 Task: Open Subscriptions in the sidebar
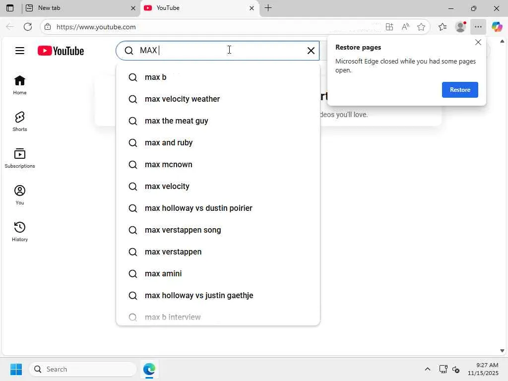[20, 158]
